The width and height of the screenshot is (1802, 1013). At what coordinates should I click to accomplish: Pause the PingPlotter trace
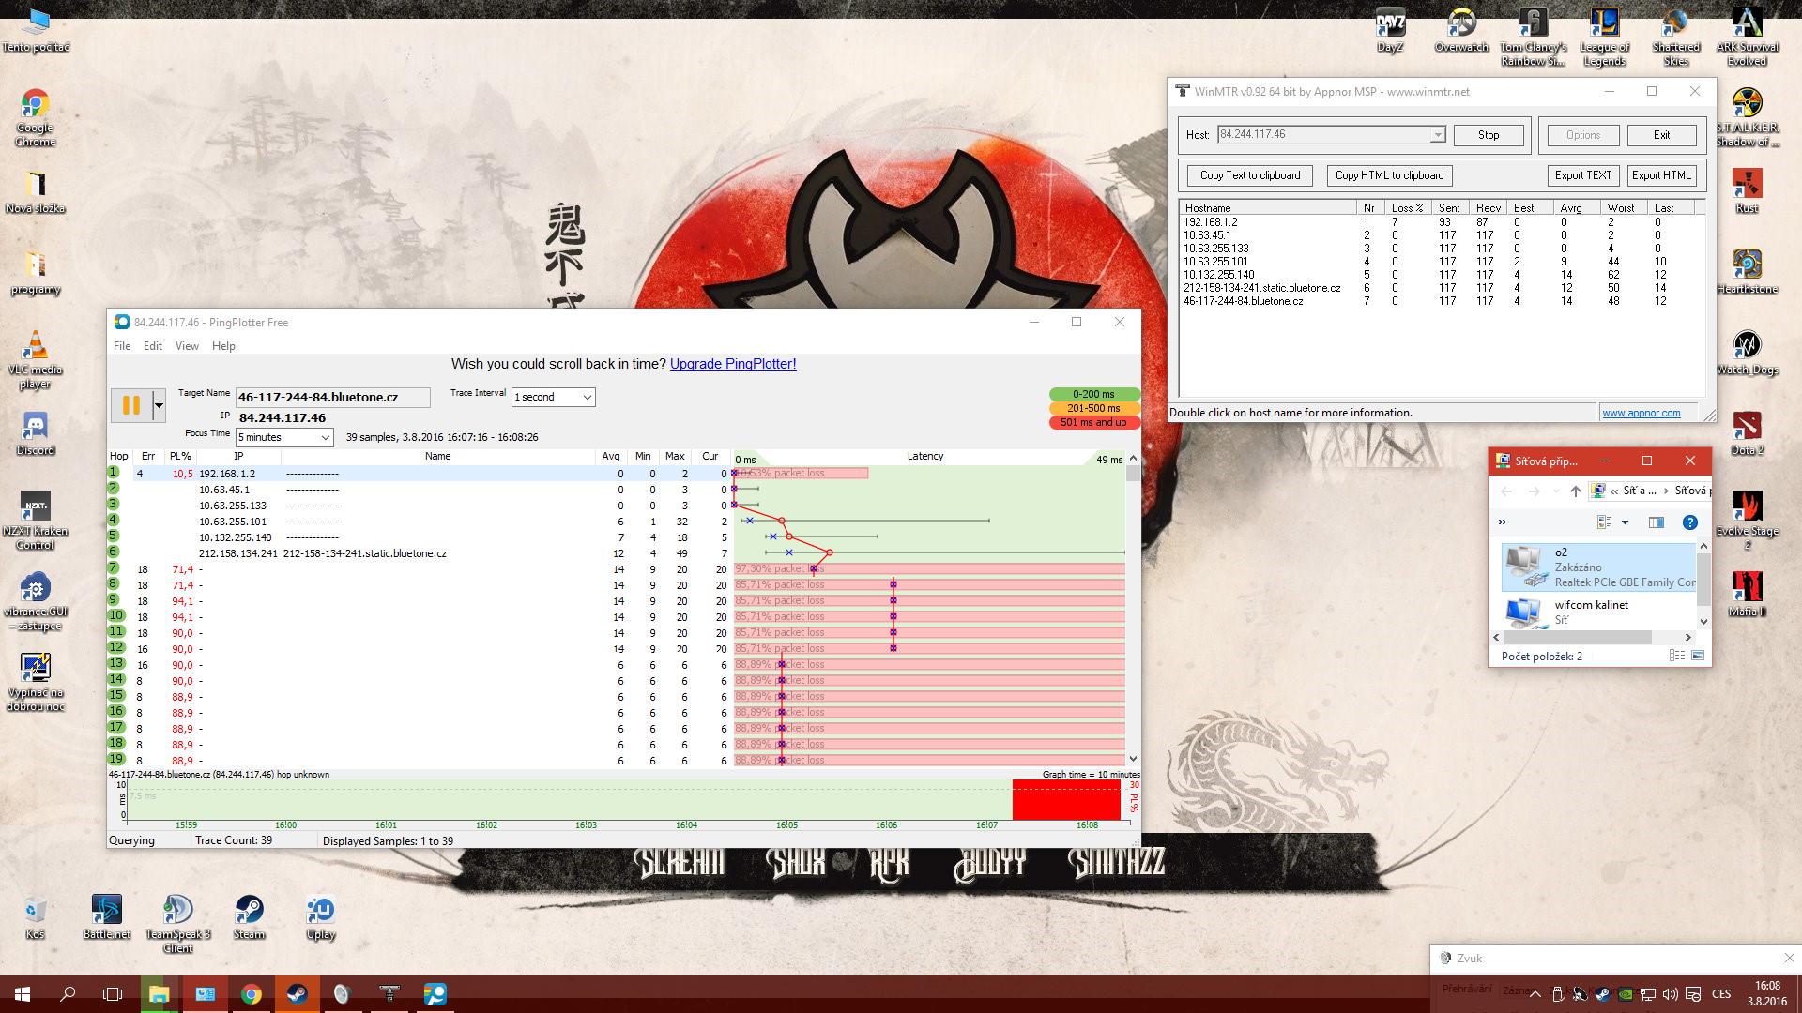point(131,405)
